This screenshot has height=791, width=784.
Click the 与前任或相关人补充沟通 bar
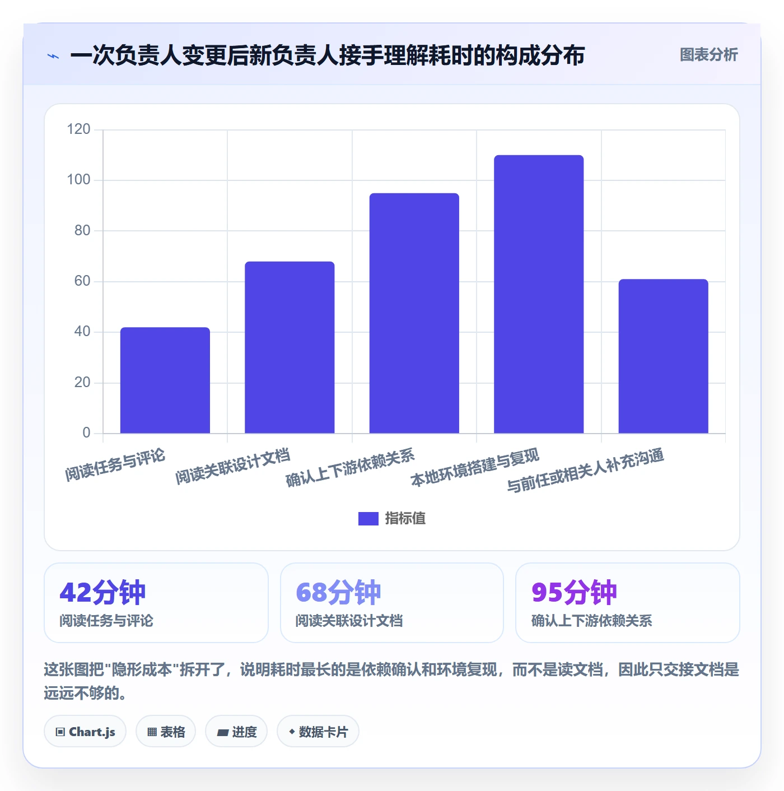[x=664, y=356]
